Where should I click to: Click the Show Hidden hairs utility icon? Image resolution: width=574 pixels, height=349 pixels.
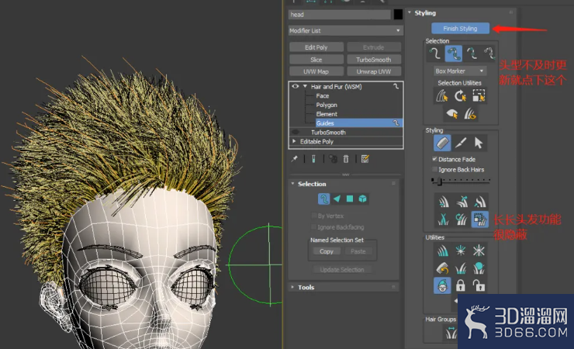click(470, 114)
